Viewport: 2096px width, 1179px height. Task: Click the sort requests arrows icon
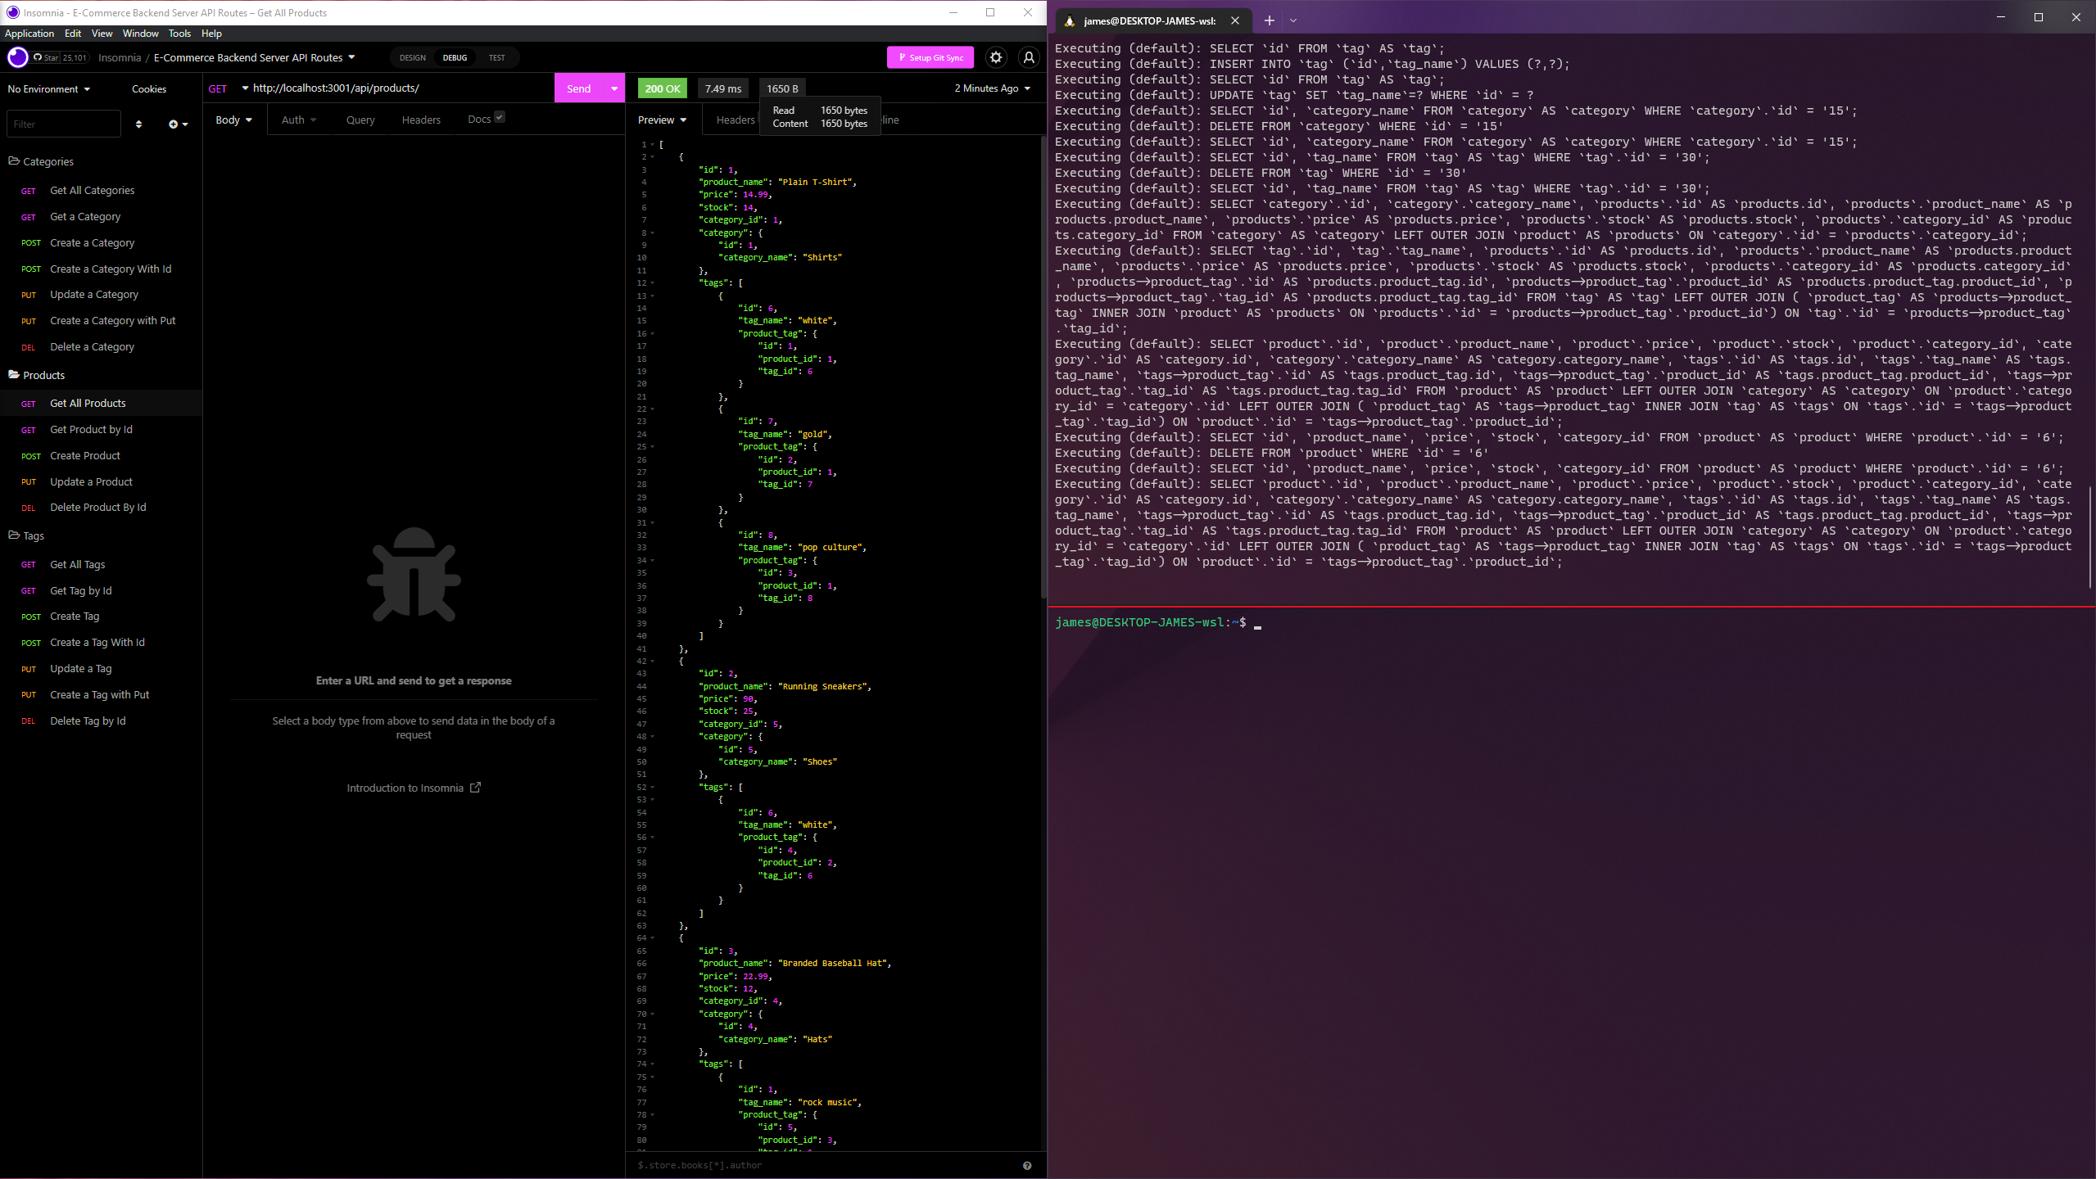(138, 124)
